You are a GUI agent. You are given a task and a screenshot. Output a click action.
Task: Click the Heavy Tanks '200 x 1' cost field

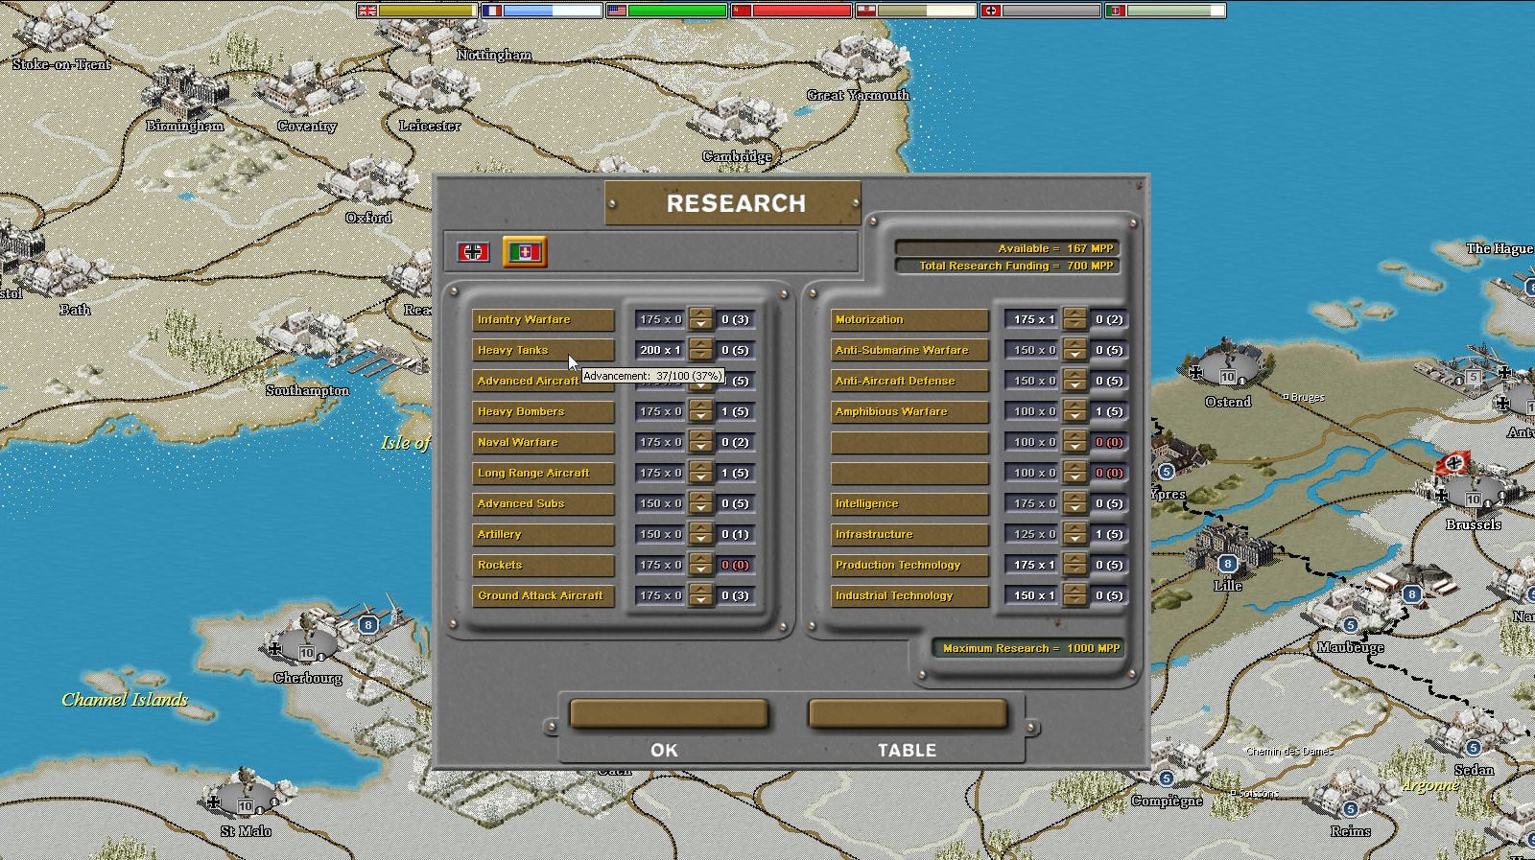tap(661, 350)
